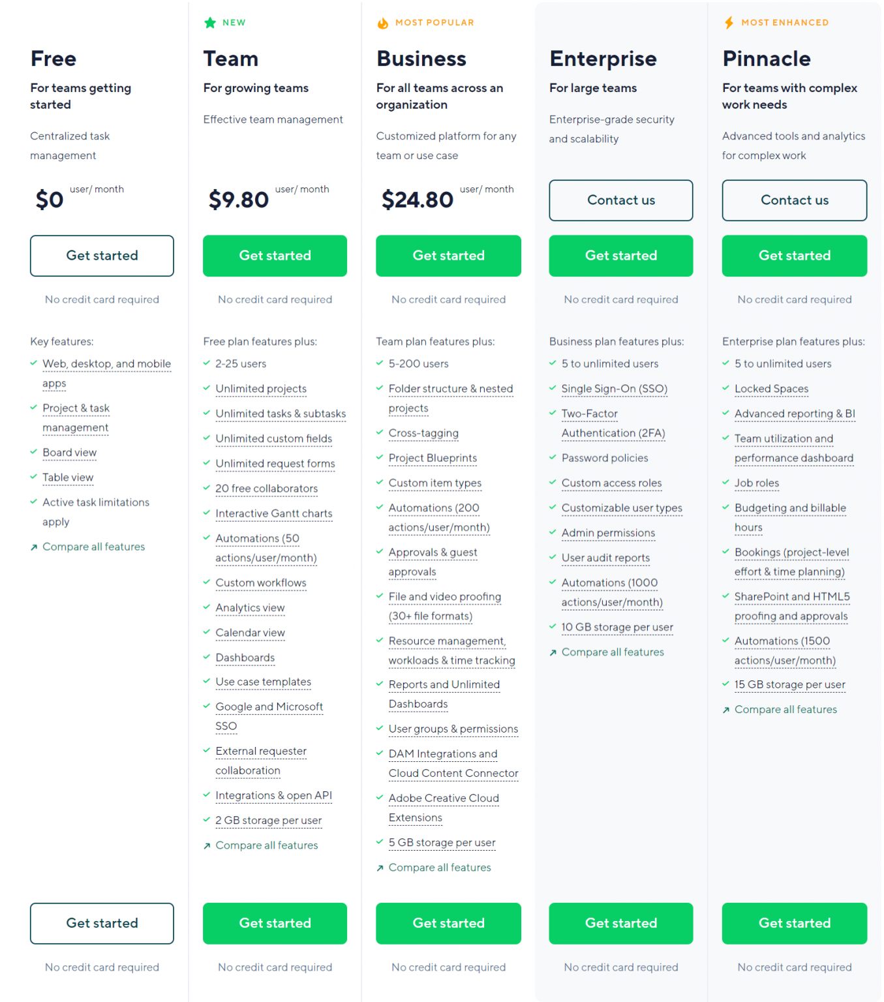Viewport: 884px width, 1002px height.
Task: Click Get started under the Free plan price
Action: 102,256
